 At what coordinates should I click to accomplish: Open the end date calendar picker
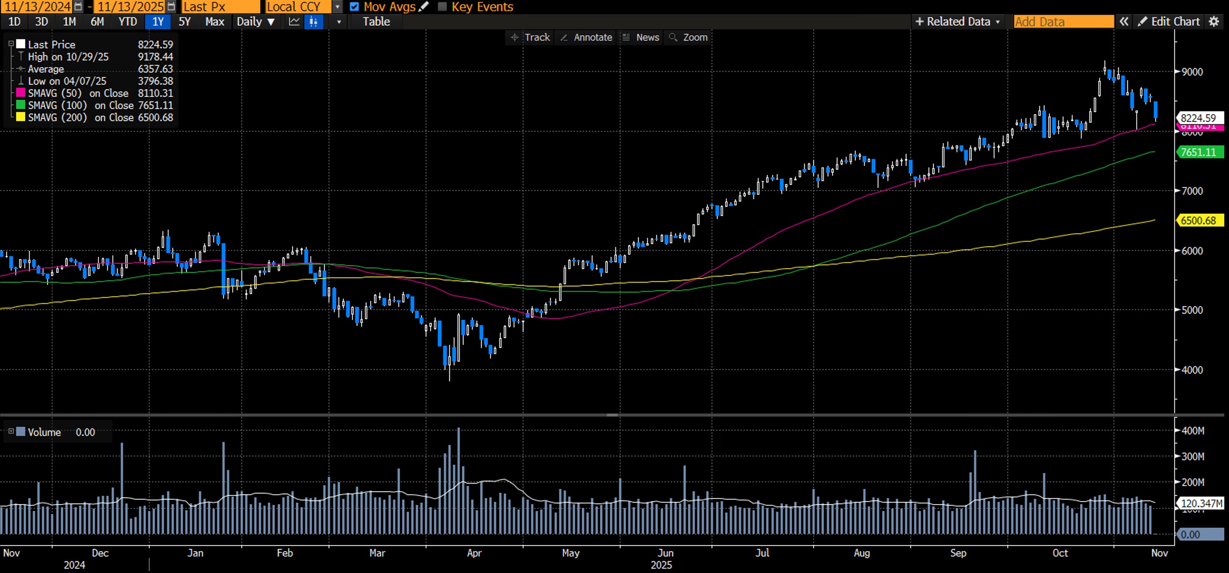(x=172, y=7)
